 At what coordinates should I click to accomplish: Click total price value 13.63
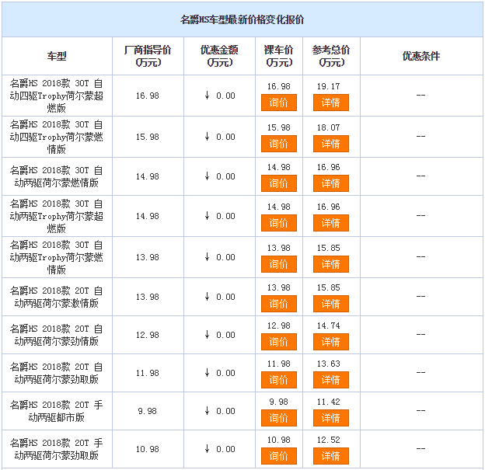pos(329,364)
